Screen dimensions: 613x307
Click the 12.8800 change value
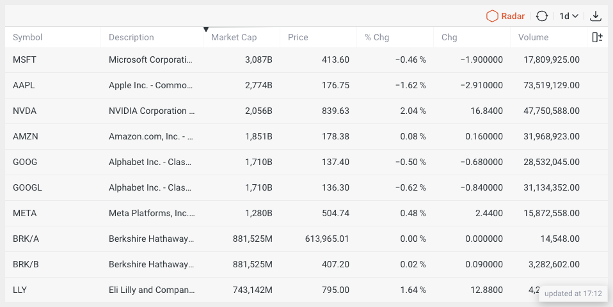tap(487, 290)
